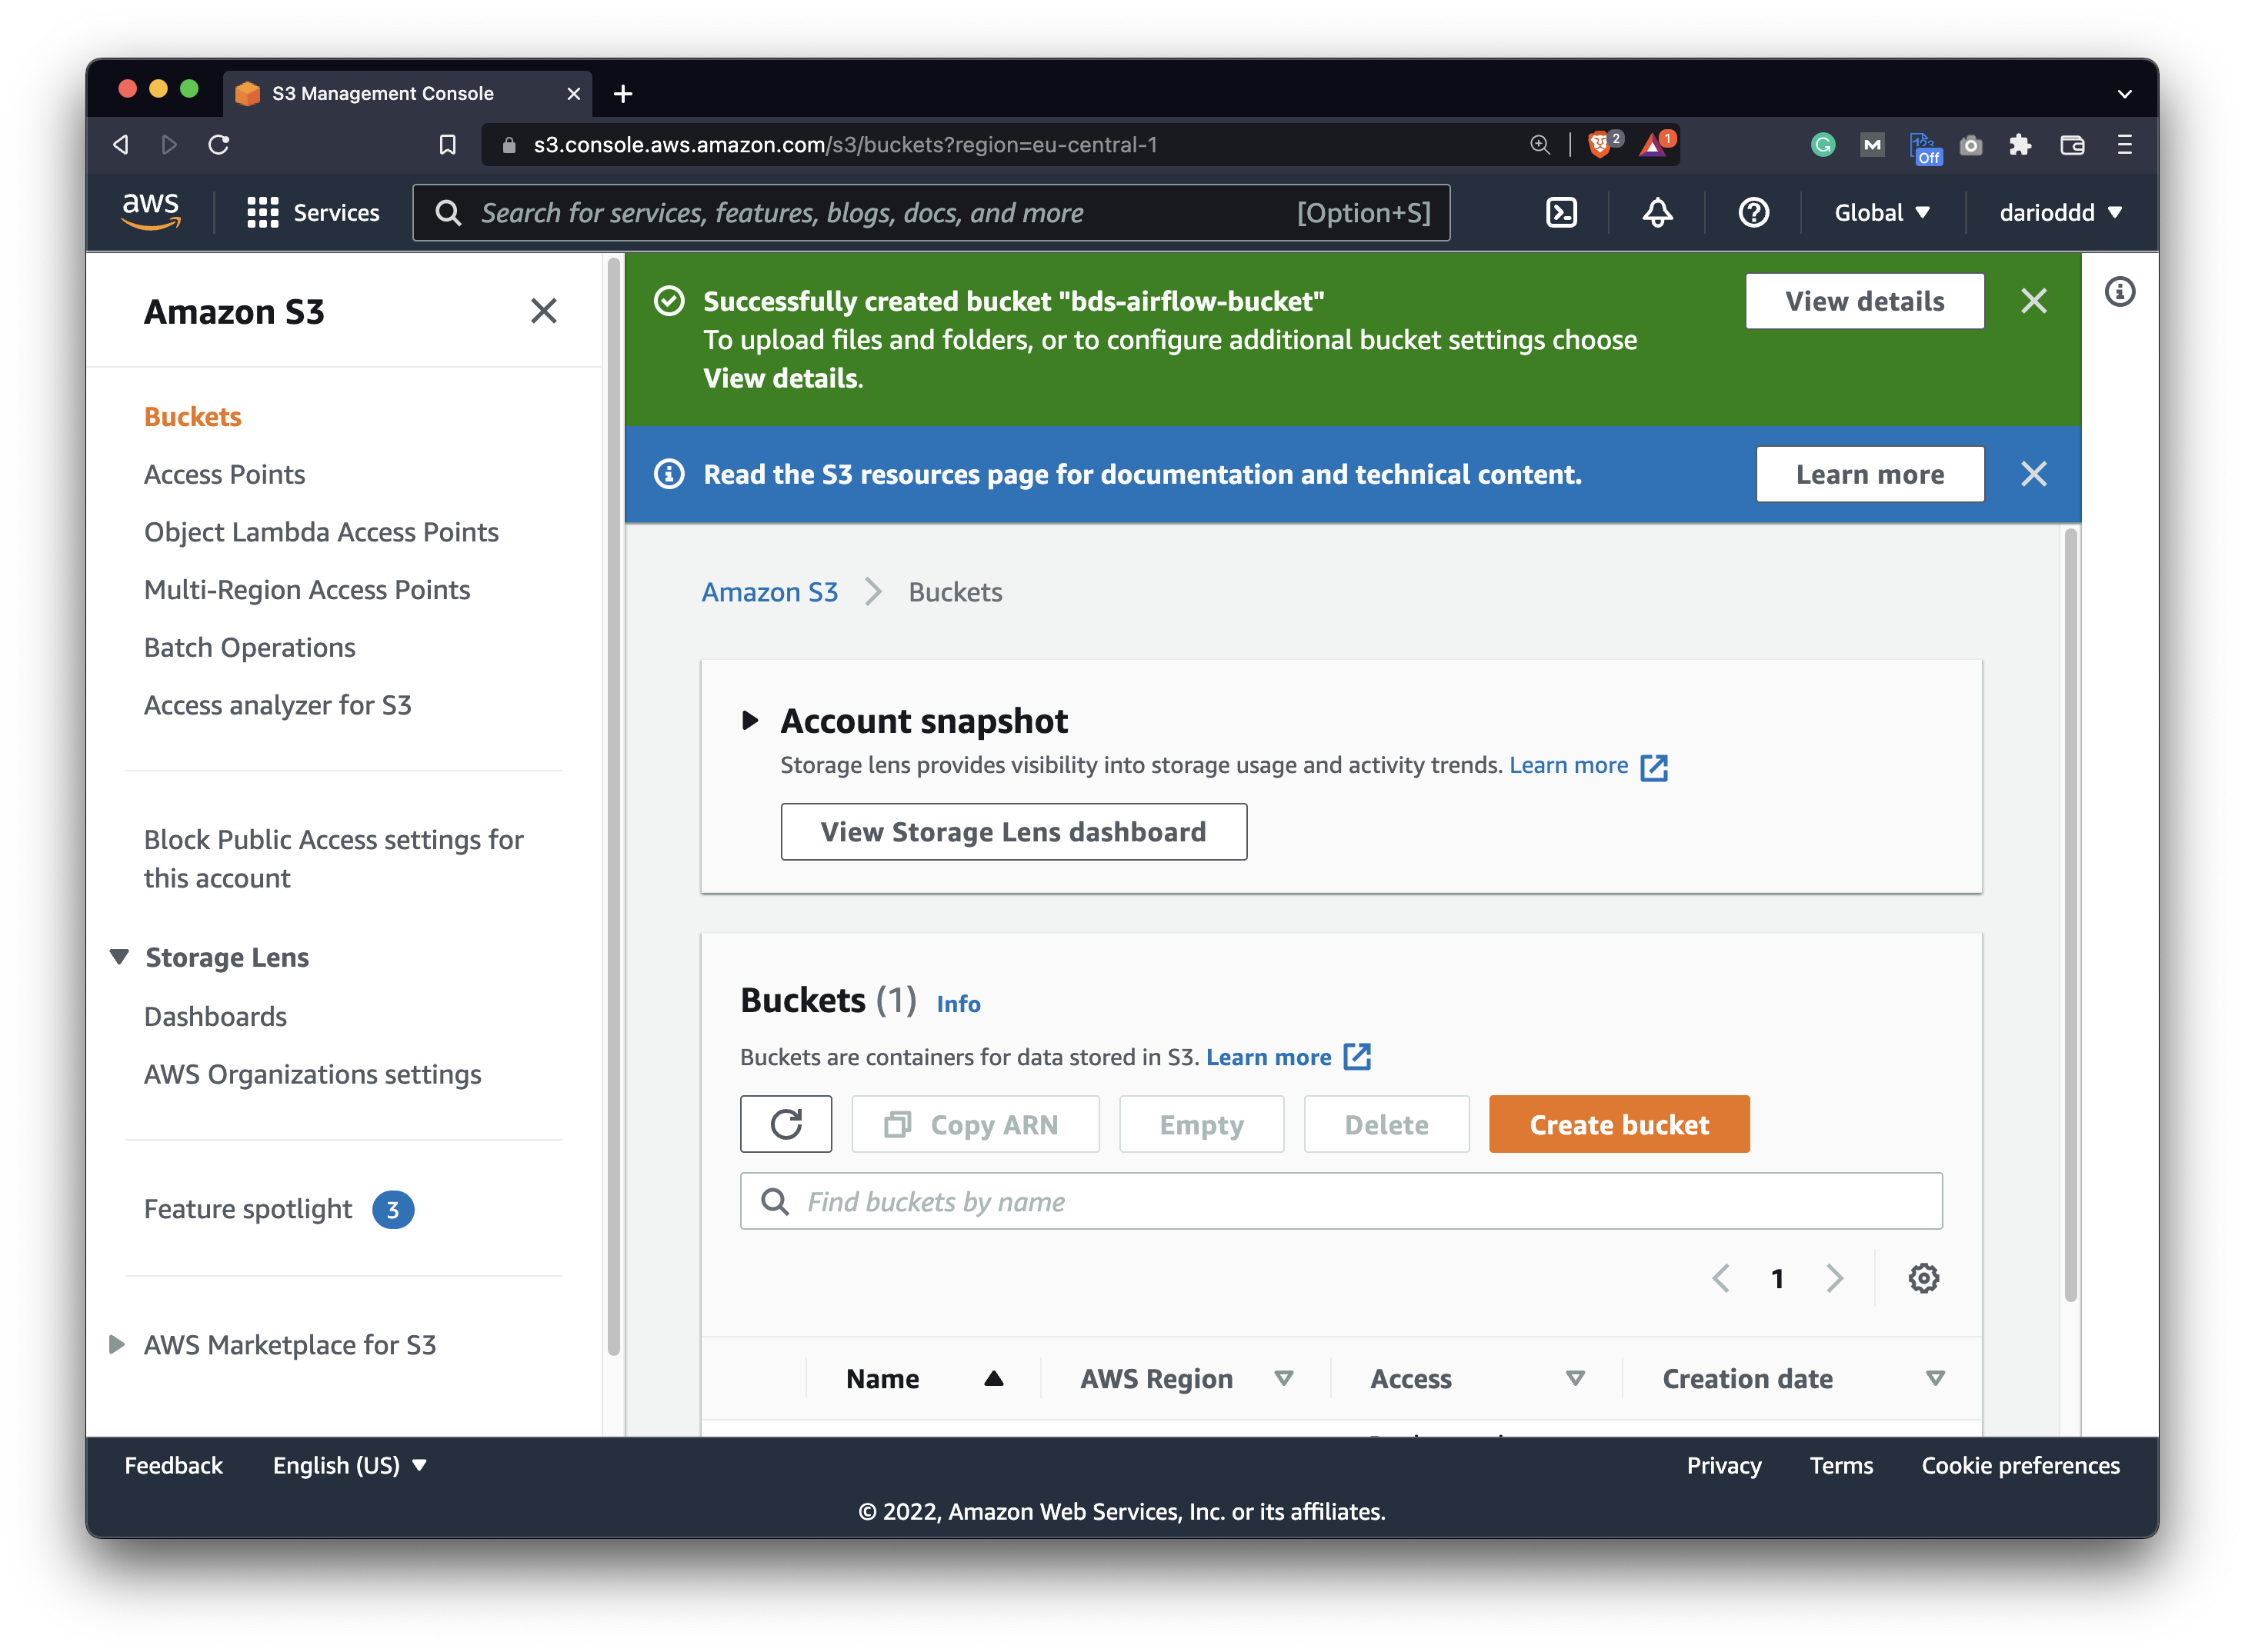Open bucket list preferences gear
The height and width of the screenshot is (1652, 2245).
1923,1278
